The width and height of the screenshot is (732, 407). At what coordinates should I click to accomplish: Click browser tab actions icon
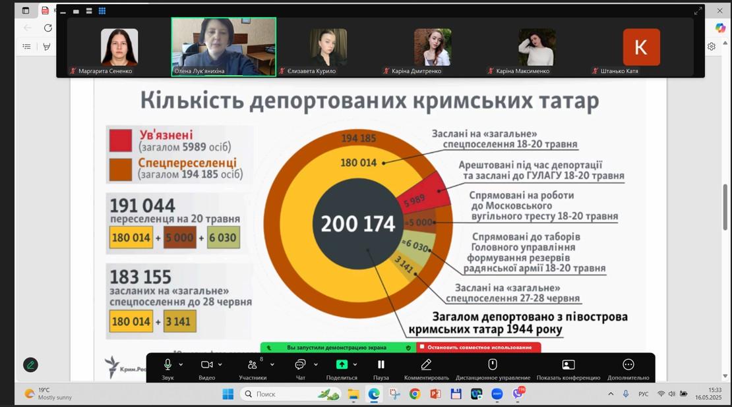point(26,11)
